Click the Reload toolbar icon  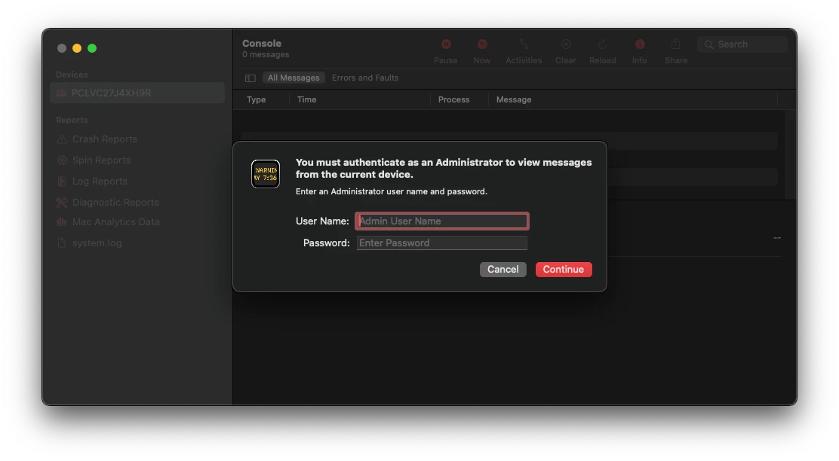[602, 44]
